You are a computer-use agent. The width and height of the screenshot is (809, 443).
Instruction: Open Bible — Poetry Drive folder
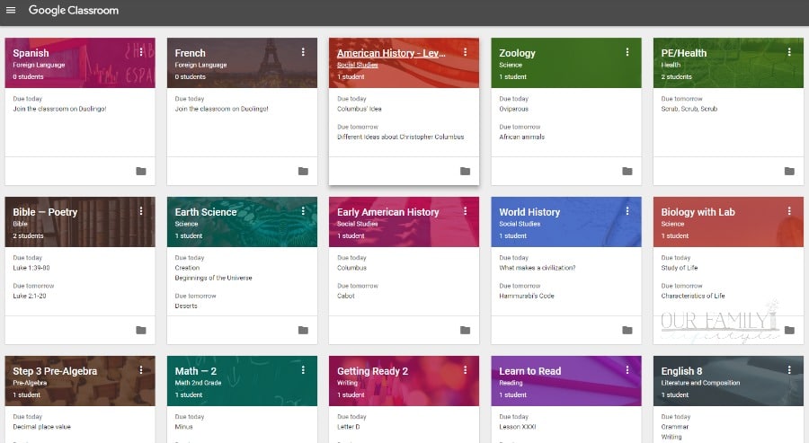pyautogui.click(x=141, y=330)
